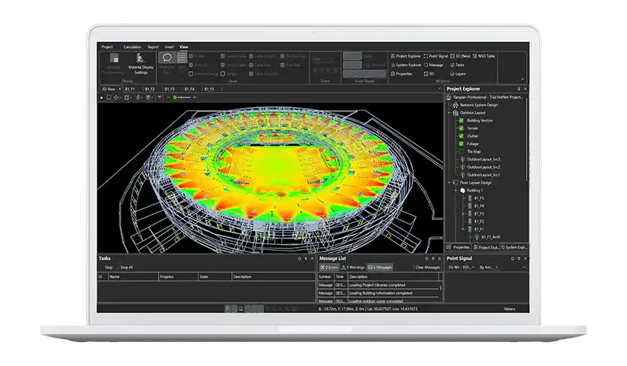This screenshot has height=366, width=627.
Task: Toggle the Grid display icon
Action: 182,58
